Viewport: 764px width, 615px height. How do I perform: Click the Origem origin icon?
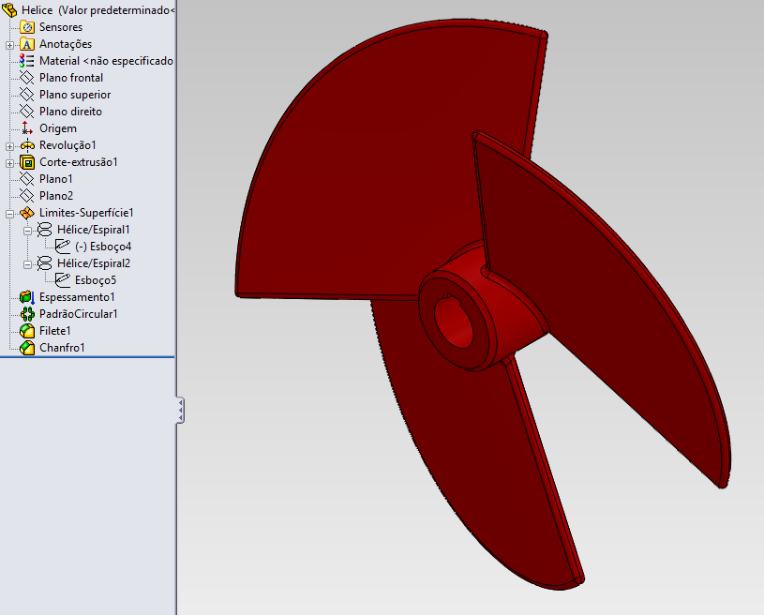tap(27, 128)
